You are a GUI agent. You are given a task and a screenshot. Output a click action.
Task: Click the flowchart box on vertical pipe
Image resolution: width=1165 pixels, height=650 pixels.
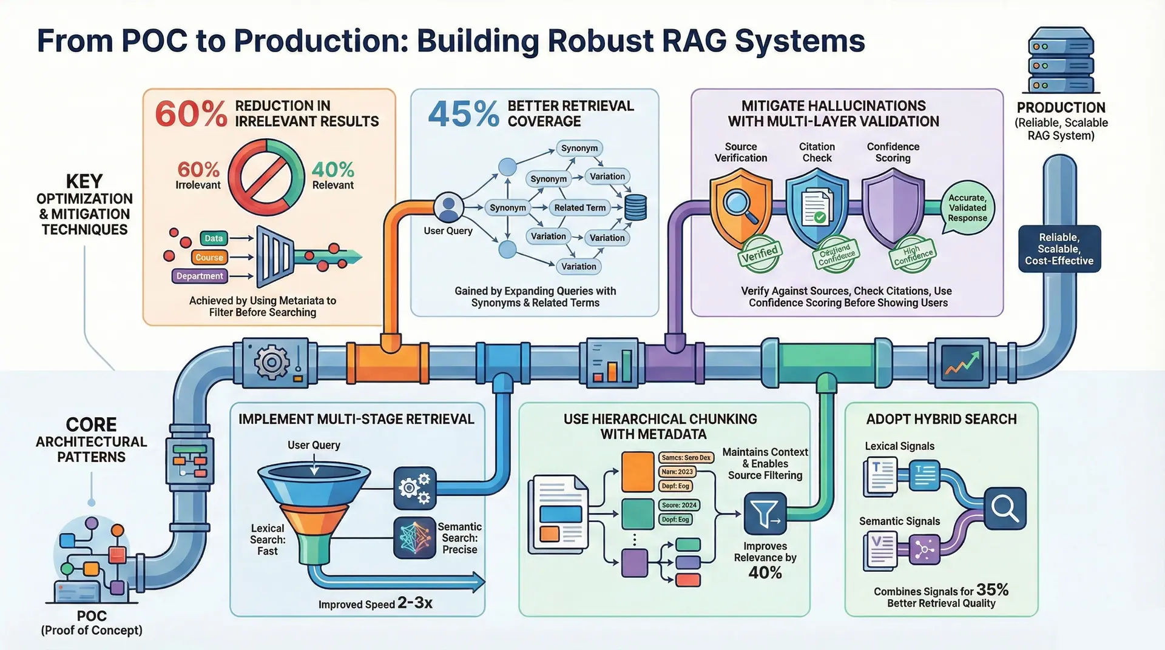point(190,461)
